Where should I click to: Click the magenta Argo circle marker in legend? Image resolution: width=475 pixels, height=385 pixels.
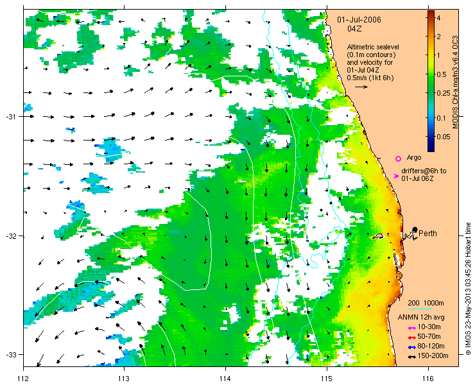tap(399, 158)
